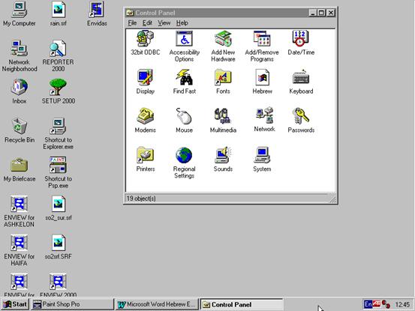Click the En language indicator in tray
The width and height of the screenshot is (415, 311).
tap(368, 304)
